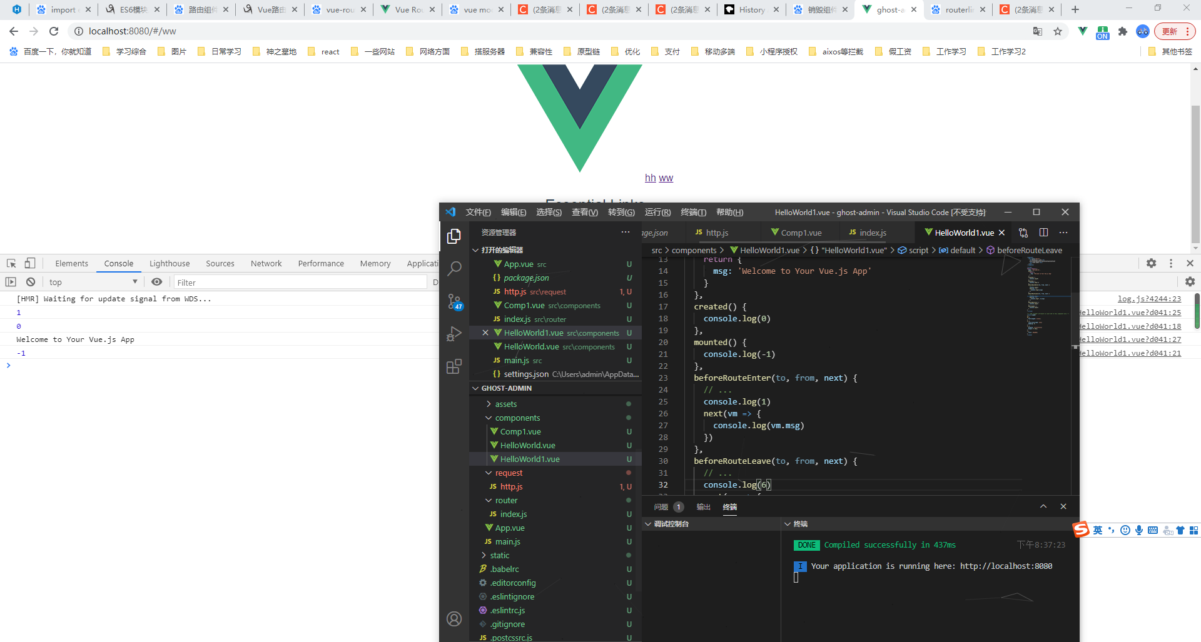Viewport: 1201px width, 642px height.
Task: Open a new Chrome tab
Action: [1075, 9]
